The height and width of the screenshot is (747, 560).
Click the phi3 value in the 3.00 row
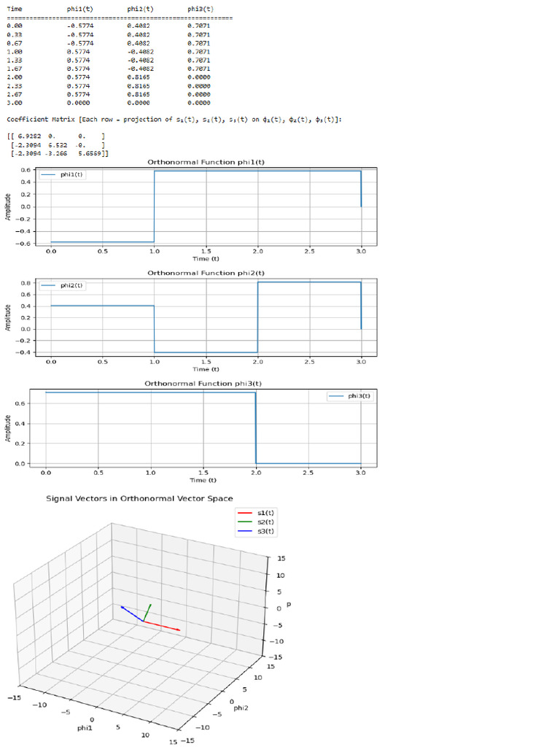pyautogui.click(x=198, y=102)
